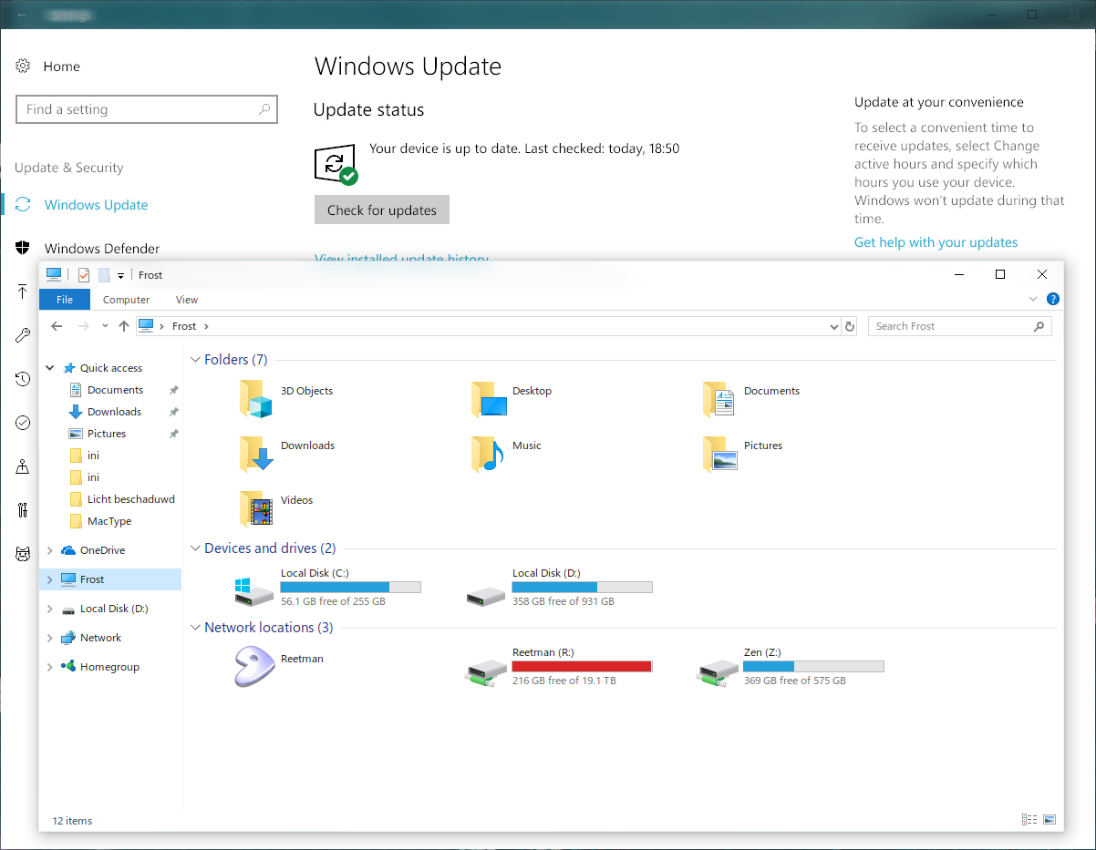Select Local Disk (D:) in Devices and drives

(558, 588)
